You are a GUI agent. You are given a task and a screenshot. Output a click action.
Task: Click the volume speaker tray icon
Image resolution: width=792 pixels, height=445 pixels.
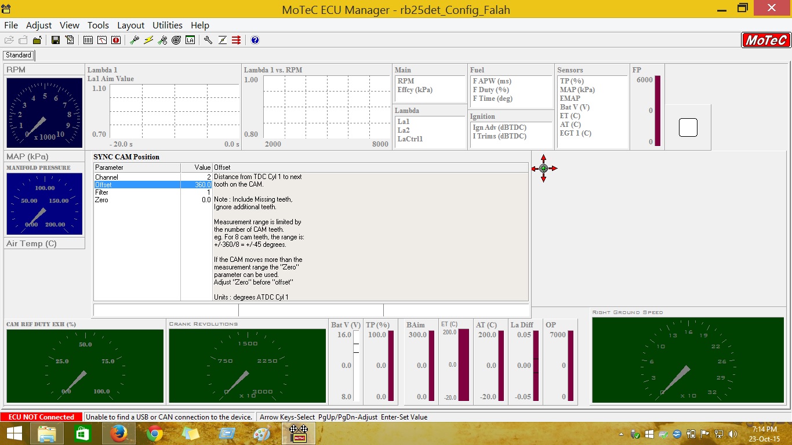tap(732, 433)
